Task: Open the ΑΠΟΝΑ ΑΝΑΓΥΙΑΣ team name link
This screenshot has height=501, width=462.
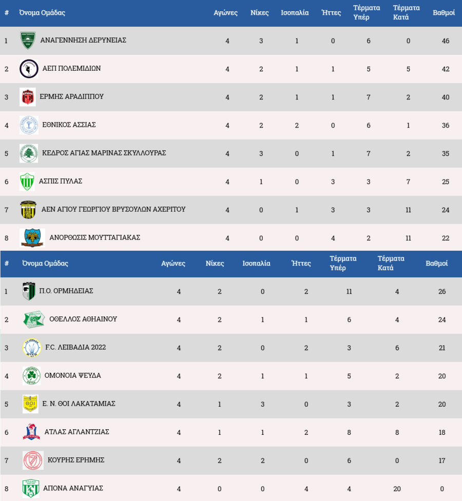Action: (x=73, y=488)
